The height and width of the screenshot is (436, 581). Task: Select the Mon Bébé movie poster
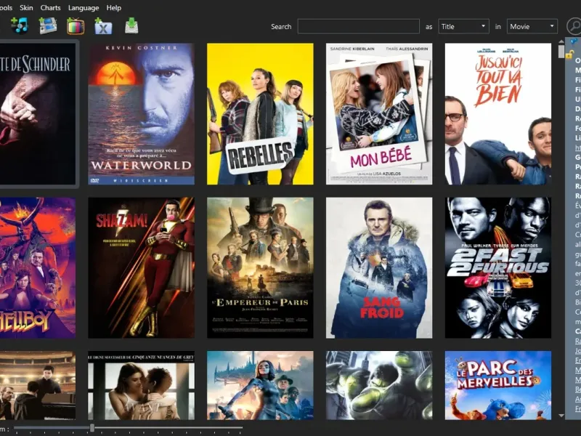379,114
